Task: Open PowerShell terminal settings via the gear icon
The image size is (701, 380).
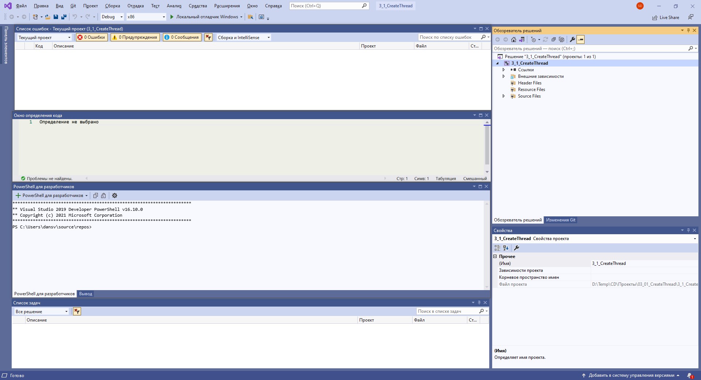Action: 115,195
